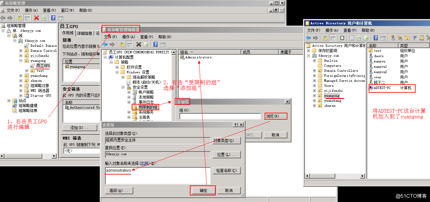Click red X Delete icon in Group Policy Management toolbar
This screenshot has width=430, height=202.
point(37,18)
